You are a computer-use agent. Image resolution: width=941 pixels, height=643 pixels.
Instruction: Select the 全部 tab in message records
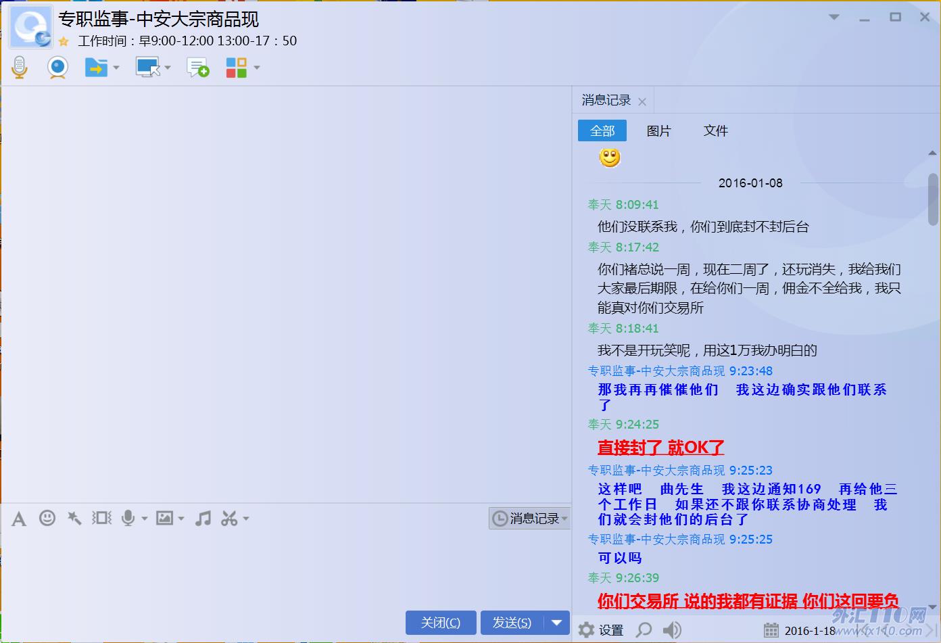[x=602, y=130]
